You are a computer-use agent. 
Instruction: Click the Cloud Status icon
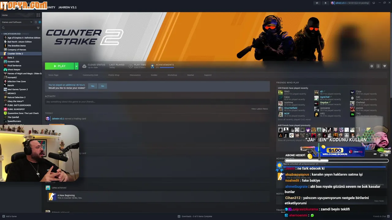click(84, 66)
